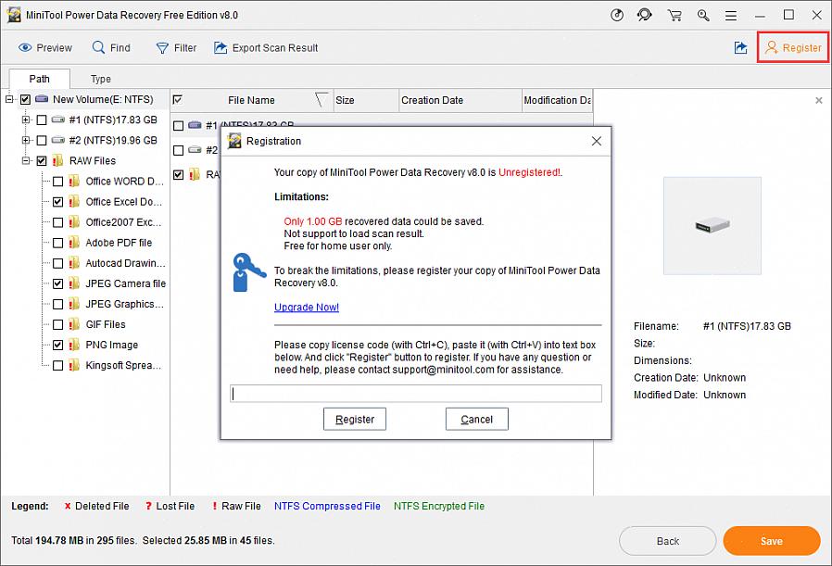832x566 pixels.
Task: Sort by Size column header
Action: pos(365,100)
